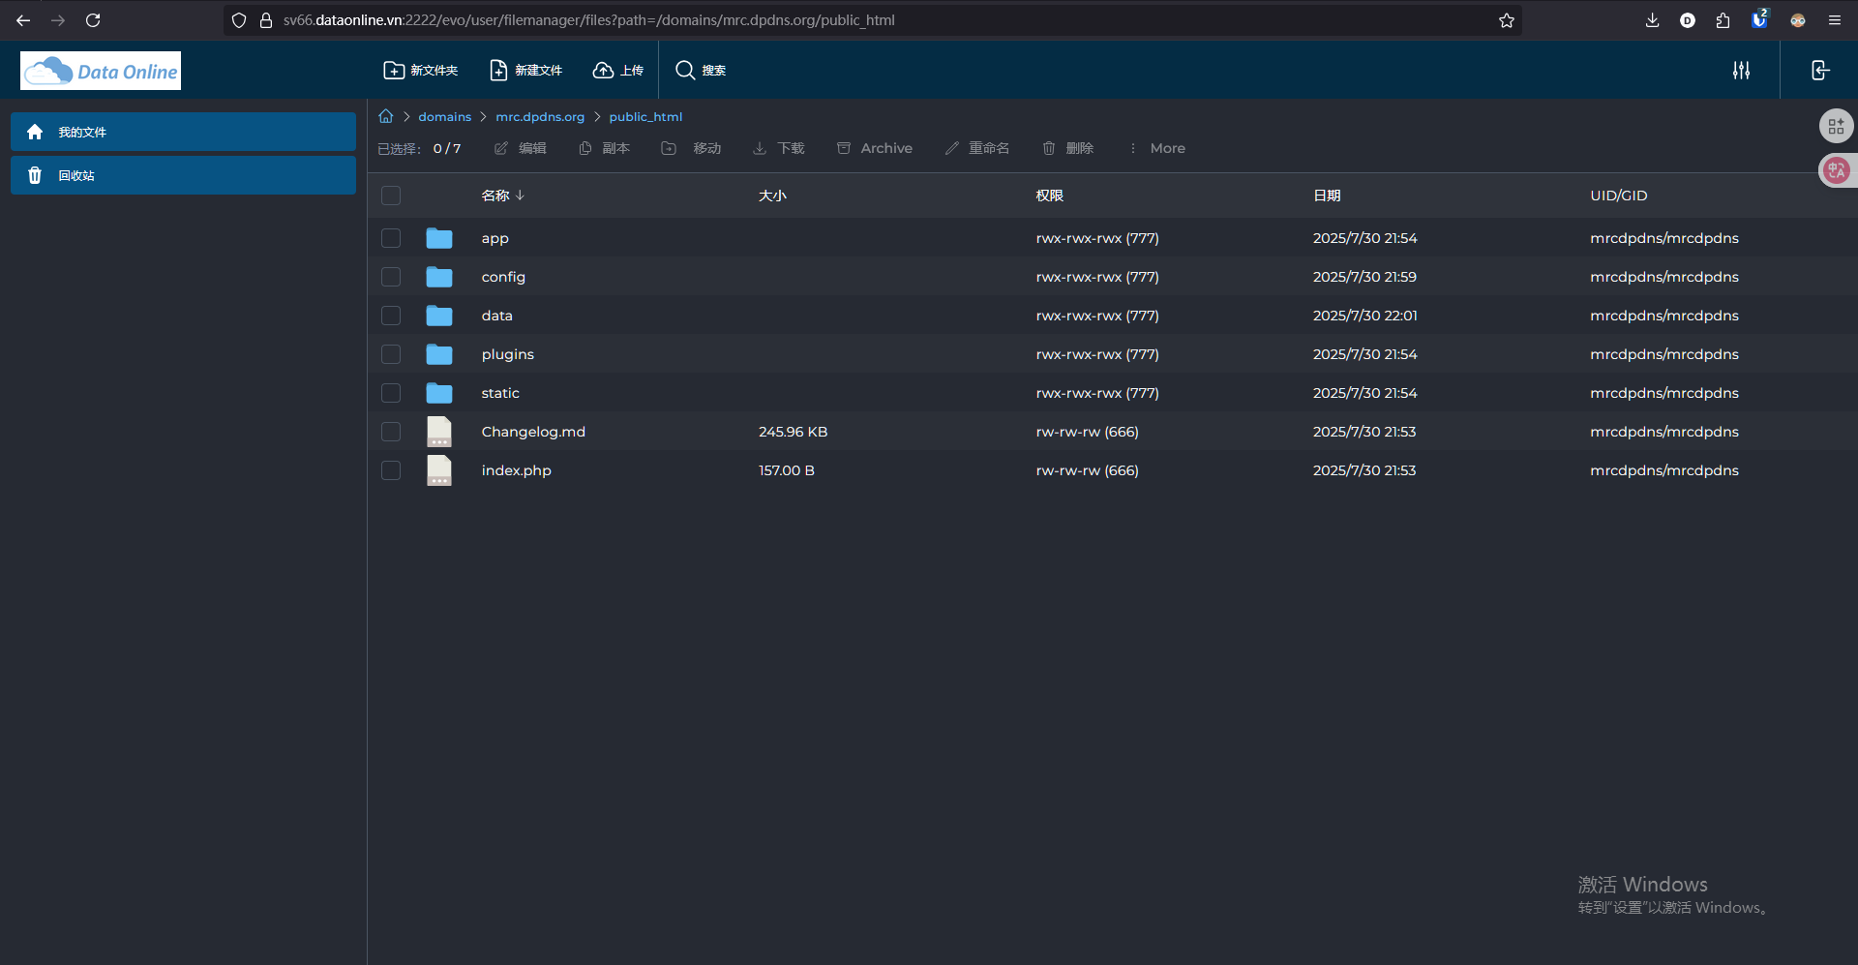Open the search (搜索) tool

(x=701, y=70)
